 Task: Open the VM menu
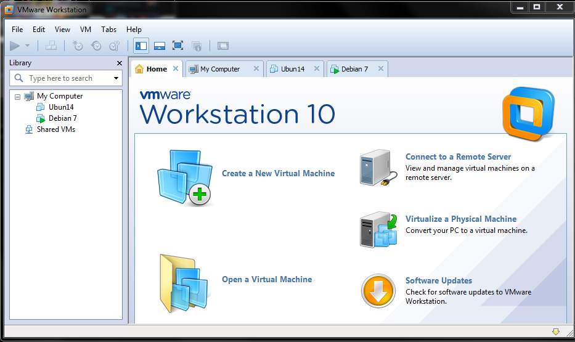(86, 30)
